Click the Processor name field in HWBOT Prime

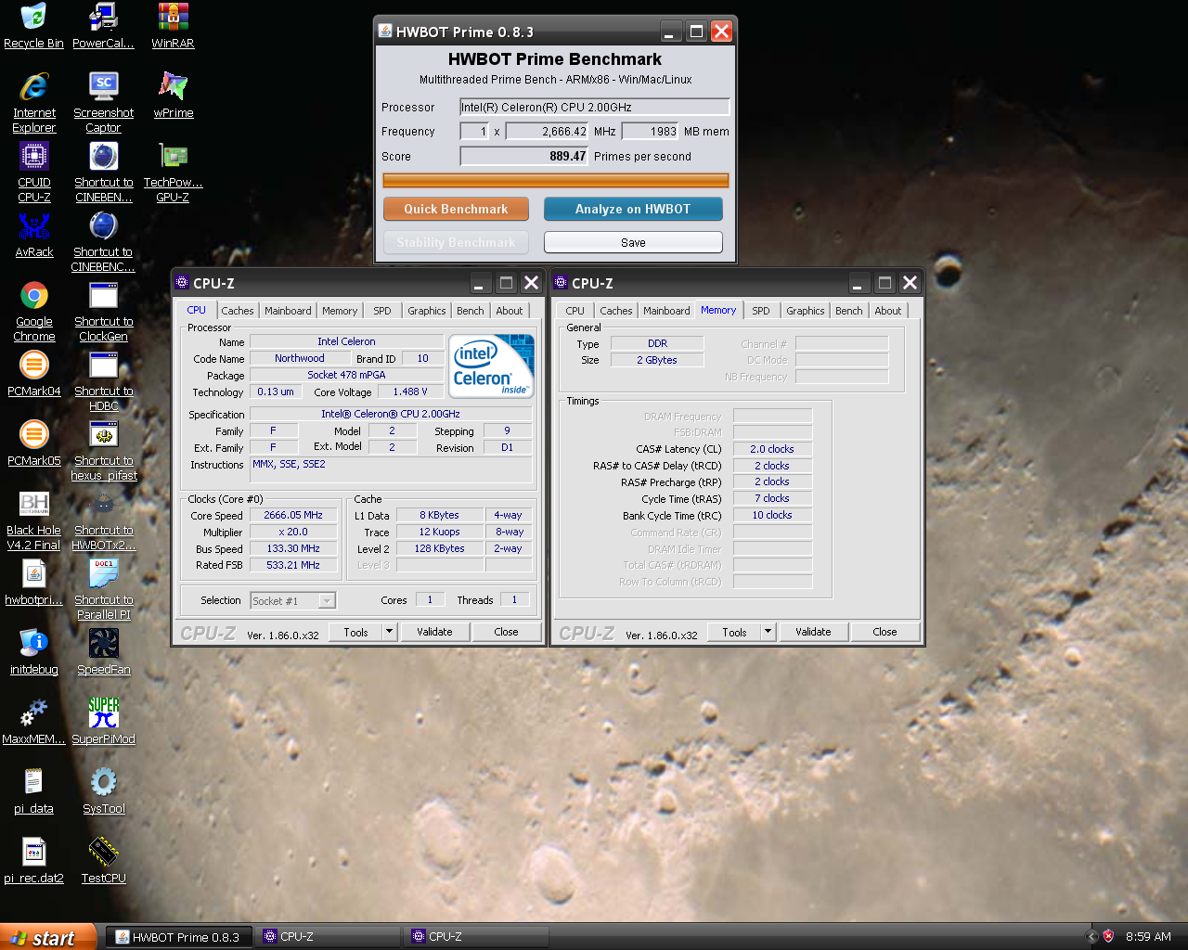point(595,107)
